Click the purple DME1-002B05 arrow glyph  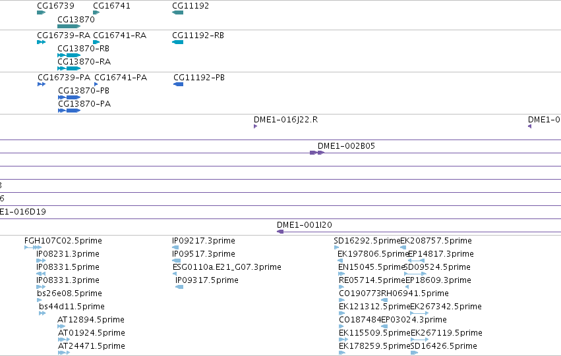click(x=317, y=153)
